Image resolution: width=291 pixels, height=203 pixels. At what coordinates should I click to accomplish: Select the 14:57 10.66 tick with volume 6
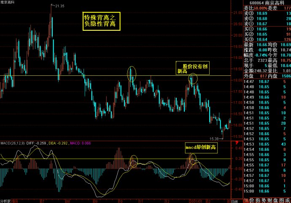pos(265,170)
